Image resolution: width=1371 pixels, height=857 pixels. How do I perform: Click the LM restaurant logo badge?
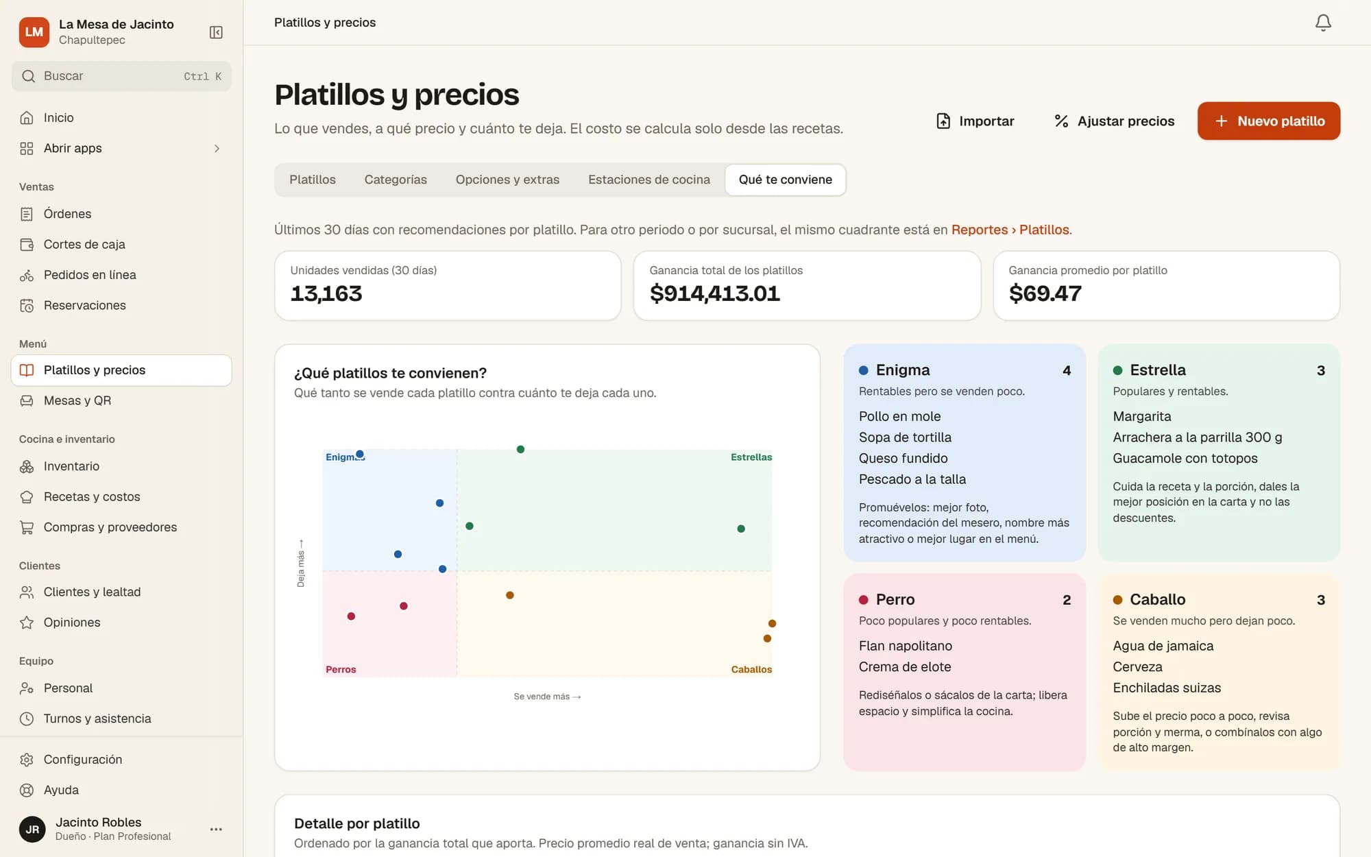[x=34, y=32]
